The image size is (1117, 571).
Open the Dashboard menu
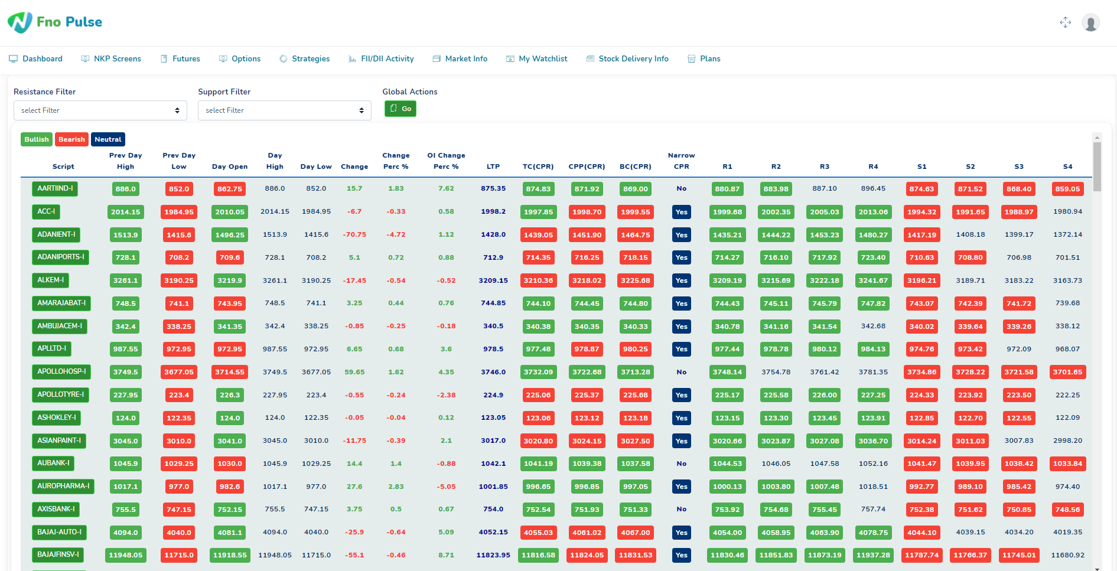point(43,59)
